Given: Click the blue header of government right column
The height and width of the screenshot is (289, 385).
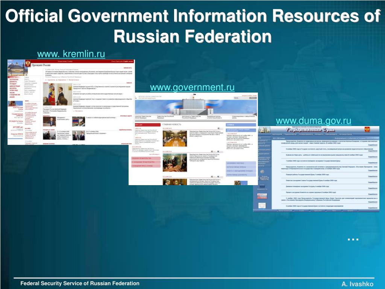Looking at the screenshot, I should (241, 125).
